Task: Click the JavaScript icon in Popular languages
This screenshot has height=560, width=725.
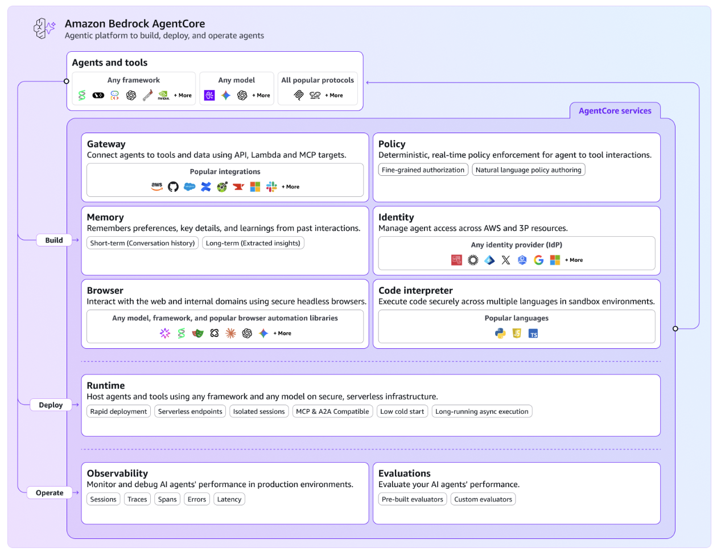Action: (x=517, y=333)
